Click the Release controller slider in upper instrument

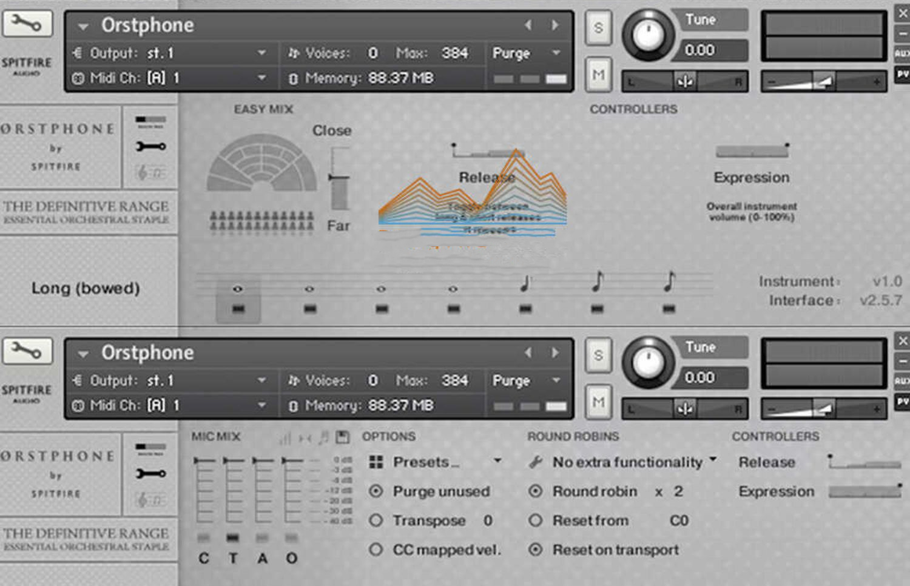(488, 150)
